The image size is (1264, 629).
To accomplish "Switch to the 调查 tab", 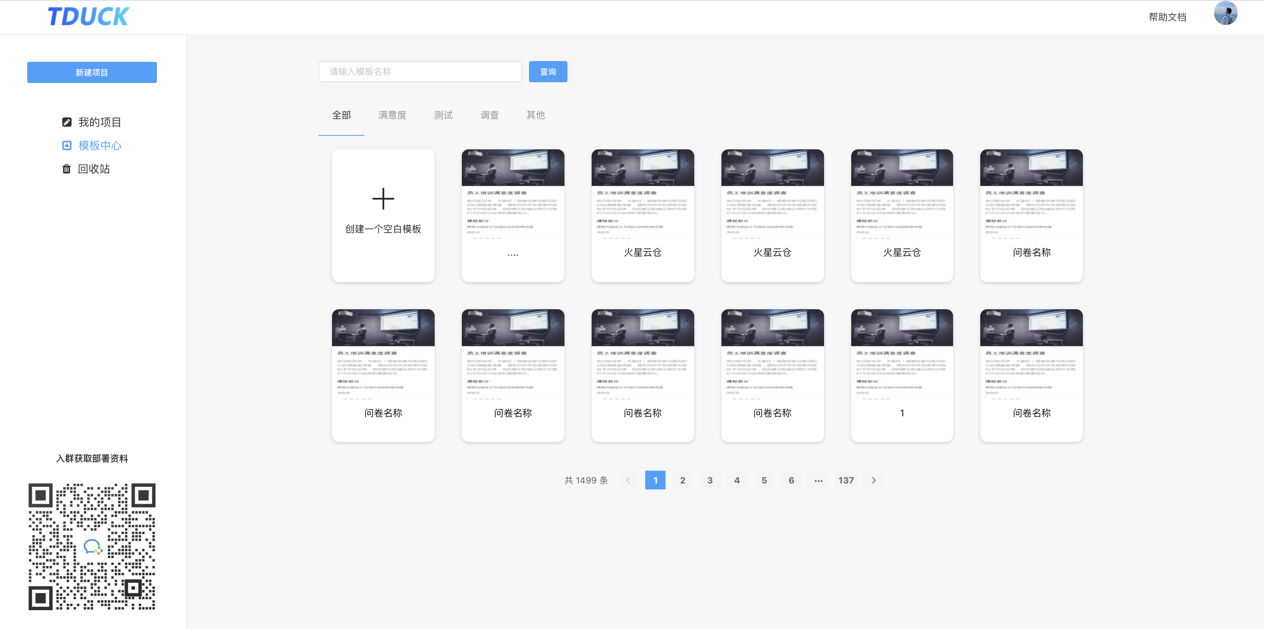I will (489, 115).
